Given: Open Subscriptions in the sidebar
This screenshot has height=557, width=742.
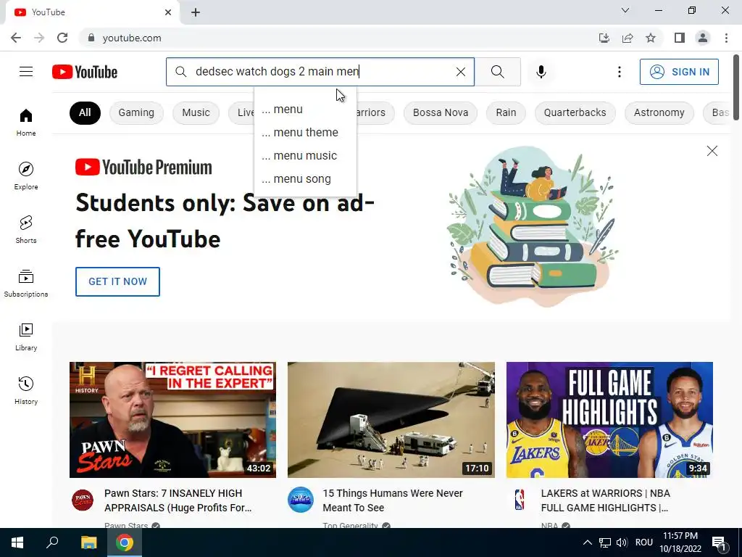Looking at the screenshot, I should click(x=26, y=284).
